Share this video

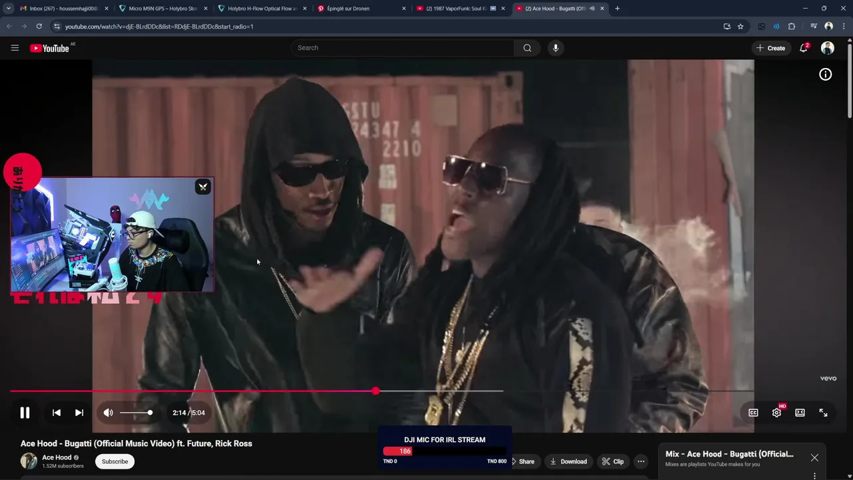click(x=523, y=461)
